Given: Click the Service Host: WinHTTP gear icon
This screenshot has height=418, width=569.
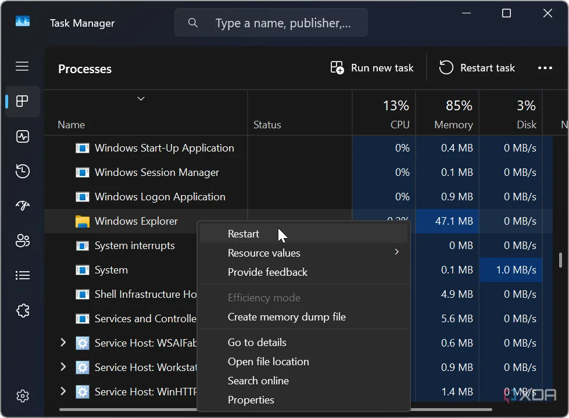Looking at the screenshot, I should point(83,391).
